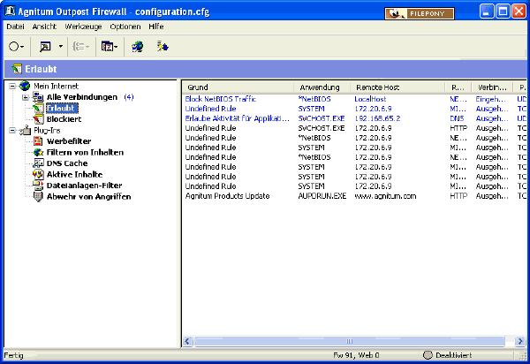
Task: Click the Fw 91, Web 0 status text
Action: [356, 355]
